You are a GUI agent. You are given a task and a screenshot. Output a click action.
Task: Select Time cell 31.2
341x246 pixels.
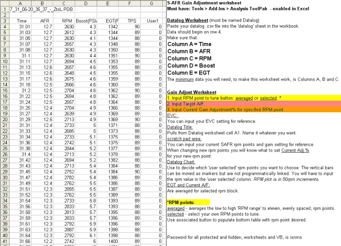[20, 90]
